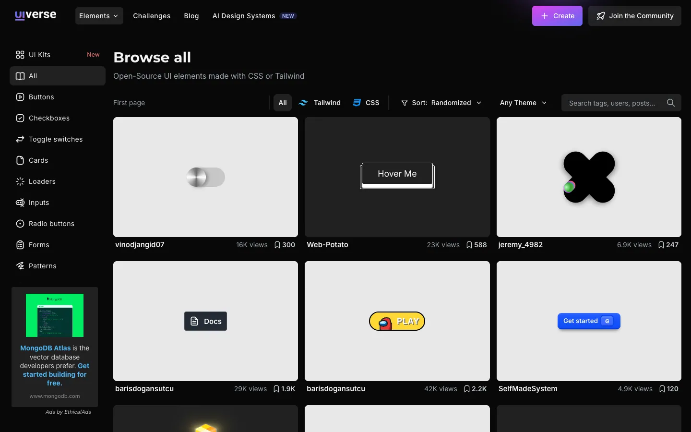691x432 pixels.
Task: Bookmark SelfMadeSystem's element (120)
Action: pos(662,389)
